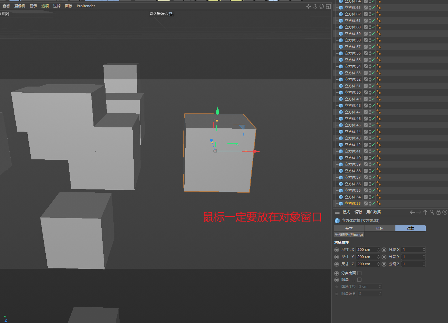Viewport: 448px width, 323px height.
Task: Open the 摄像机 viewport menu
Action: tap(20, 6)
